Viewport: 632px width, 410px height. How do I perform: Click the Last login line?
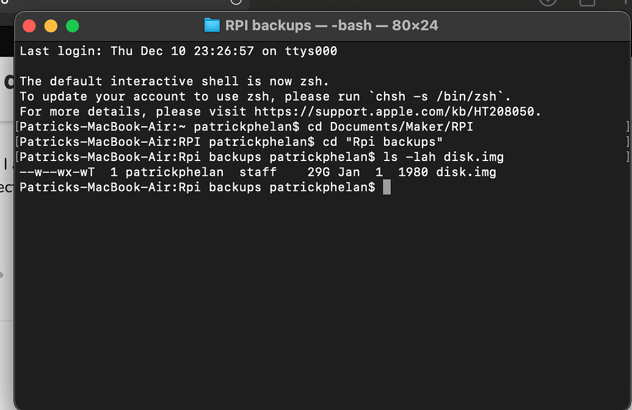(x=178, y=51)
